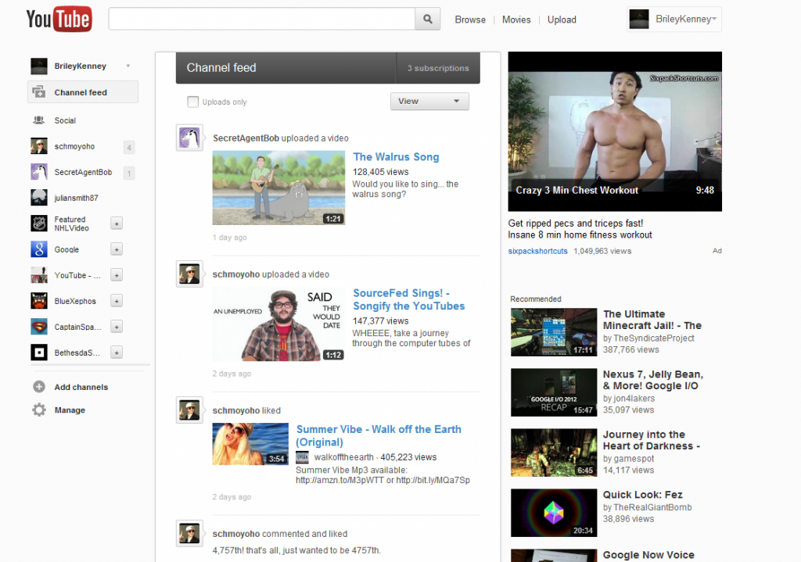Click the Add channels plus icon
801x562 pixels.
click(x=38, y=387)
